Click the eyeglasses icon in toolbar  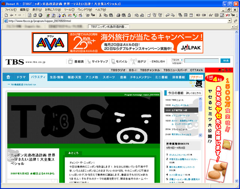[211, 15]
